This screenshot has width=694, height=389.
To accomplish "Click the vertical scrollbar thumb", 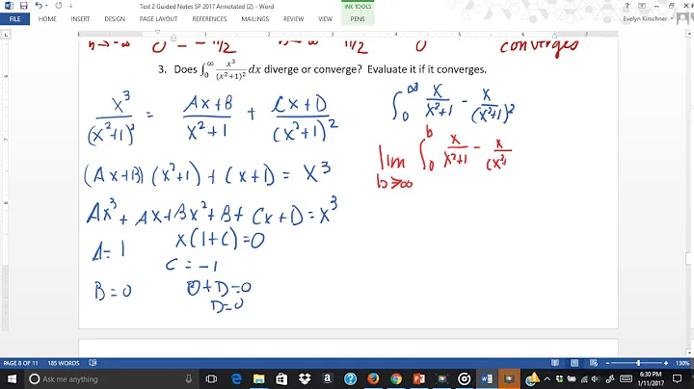I will coord(689,259).
